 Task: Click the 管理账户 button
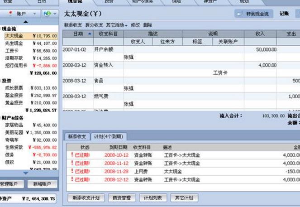click(12, 184)
